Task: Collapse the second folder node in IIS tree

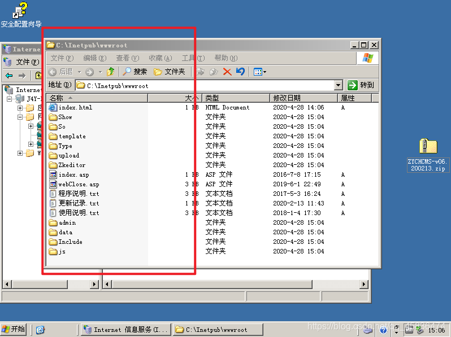Action: (20, 117)
